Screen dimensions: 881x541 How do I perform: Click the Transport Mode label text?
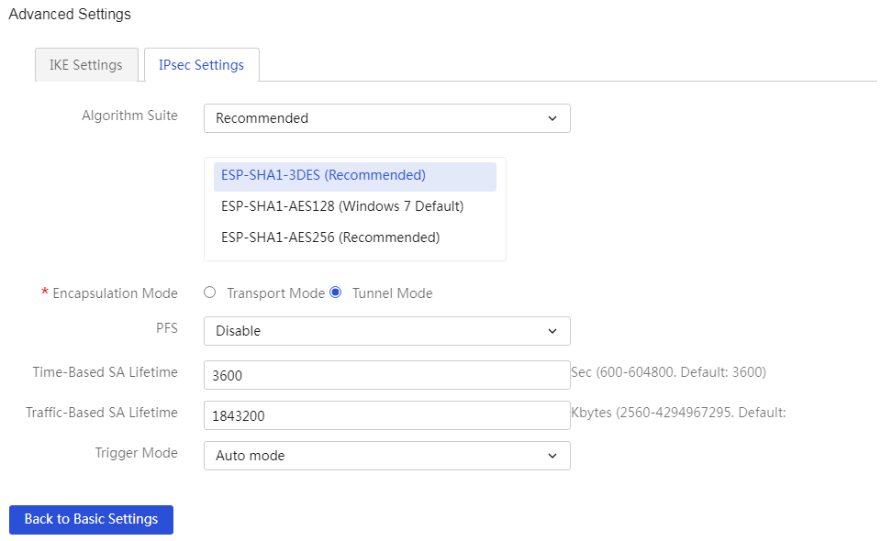(x=276, y=293)
